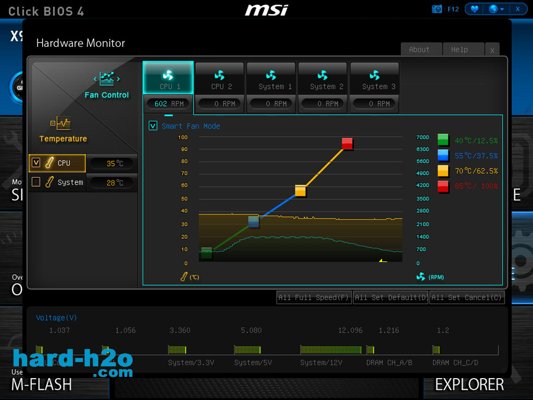Screen dimensions: 533x400
Task: Click the CPU 2 0 RPM readout
Action: (221, 103)
